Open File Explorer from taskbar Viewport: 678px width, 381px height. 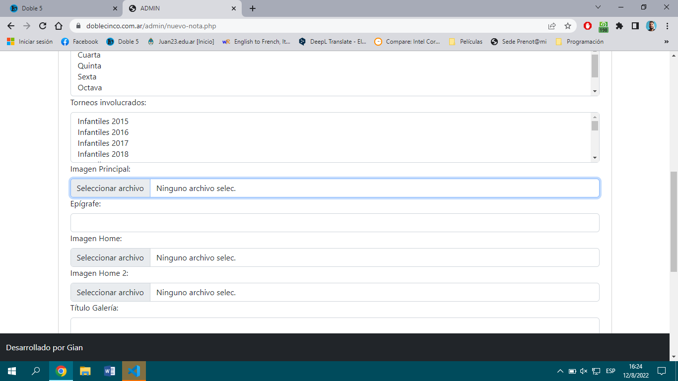pos(85,371)
